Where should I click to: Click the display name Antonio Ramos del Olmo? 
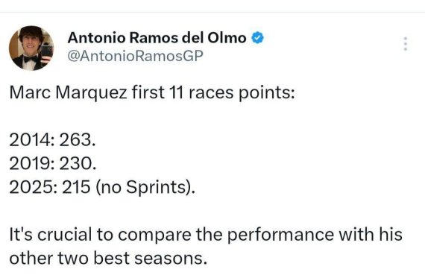point(157,38)
